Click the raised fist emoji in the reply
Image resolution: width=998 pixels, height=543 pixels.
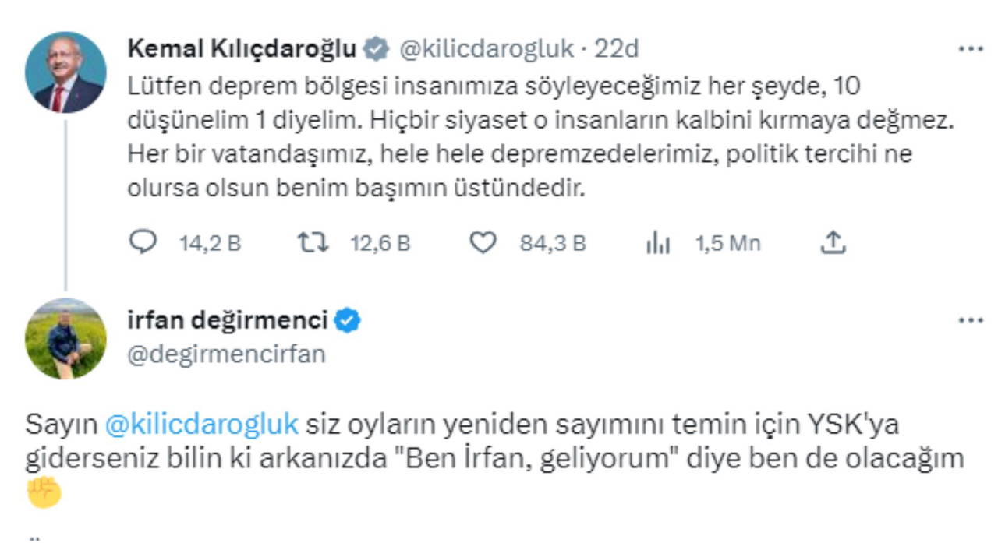(x=44, y=492)
